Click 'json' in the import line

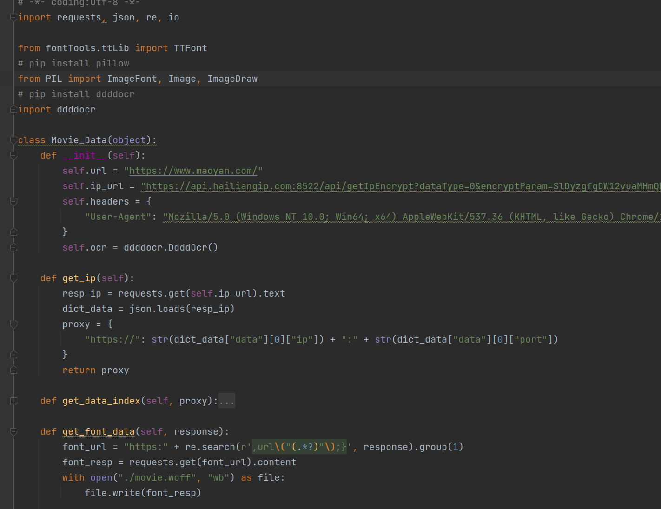124,18
